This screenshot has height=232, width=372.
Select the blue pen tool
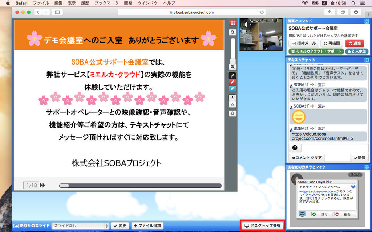(232, 88)
